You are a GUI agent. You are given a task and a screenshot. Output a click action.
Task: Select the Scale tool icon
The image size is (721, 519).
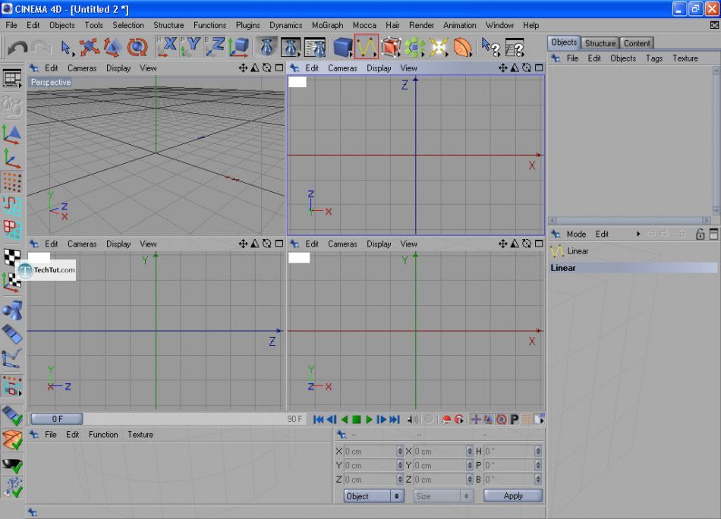click(x=112, y=47)
